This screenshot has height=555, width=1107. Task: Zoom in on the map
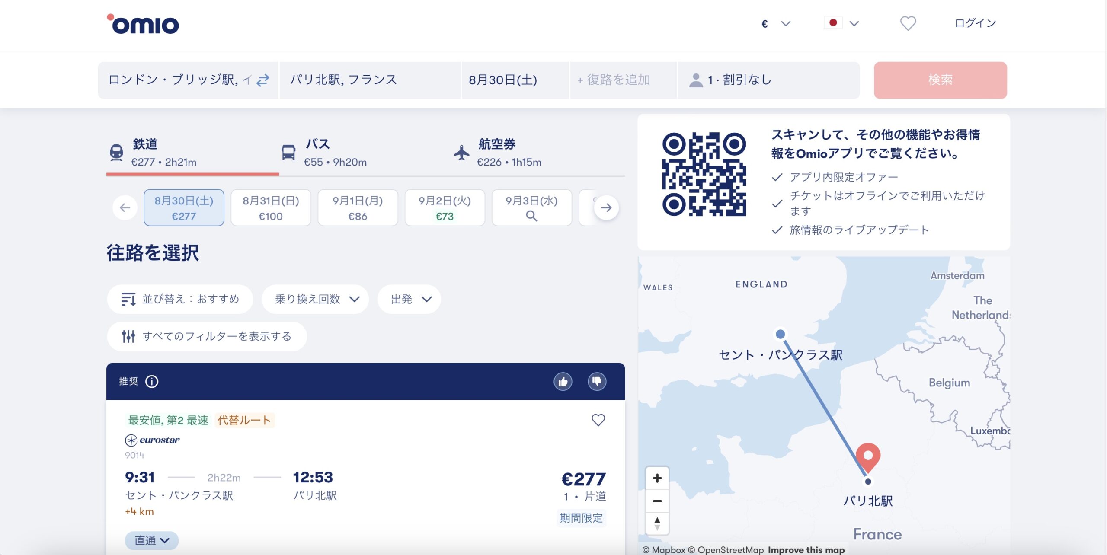[x=657, y=478]
